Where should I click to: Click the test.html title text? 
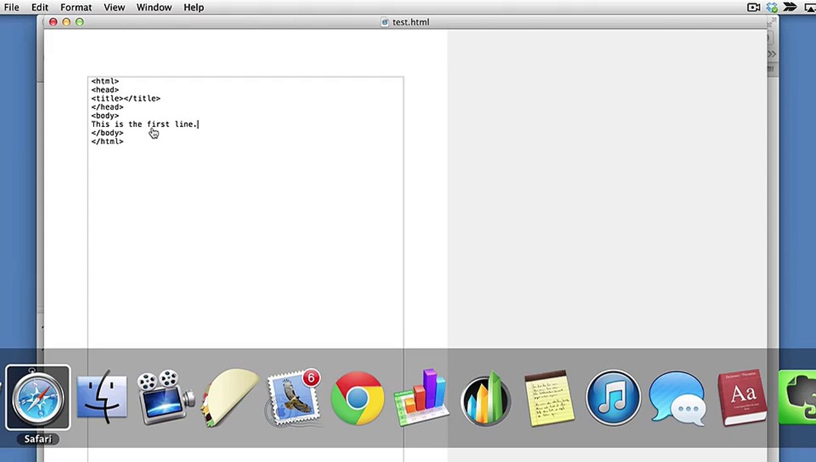tap(411, 22)
